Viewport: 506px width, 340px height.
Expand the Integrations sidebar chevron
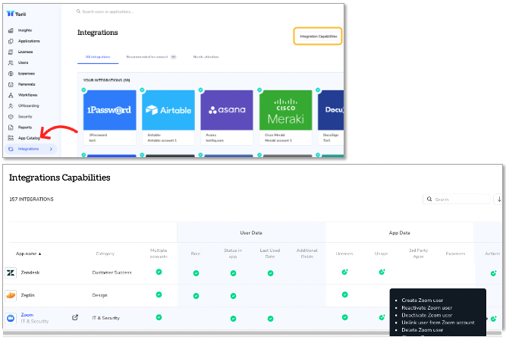click(x=51, y=149)
